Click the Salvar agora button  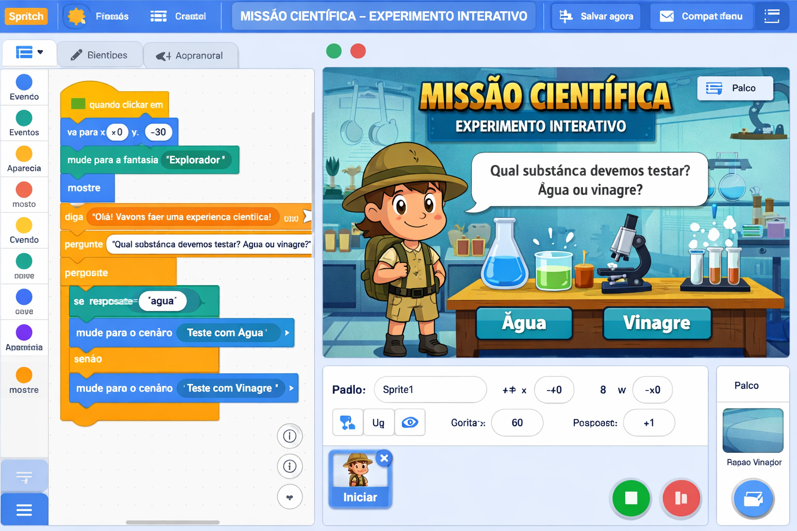[x=596, y=16]
